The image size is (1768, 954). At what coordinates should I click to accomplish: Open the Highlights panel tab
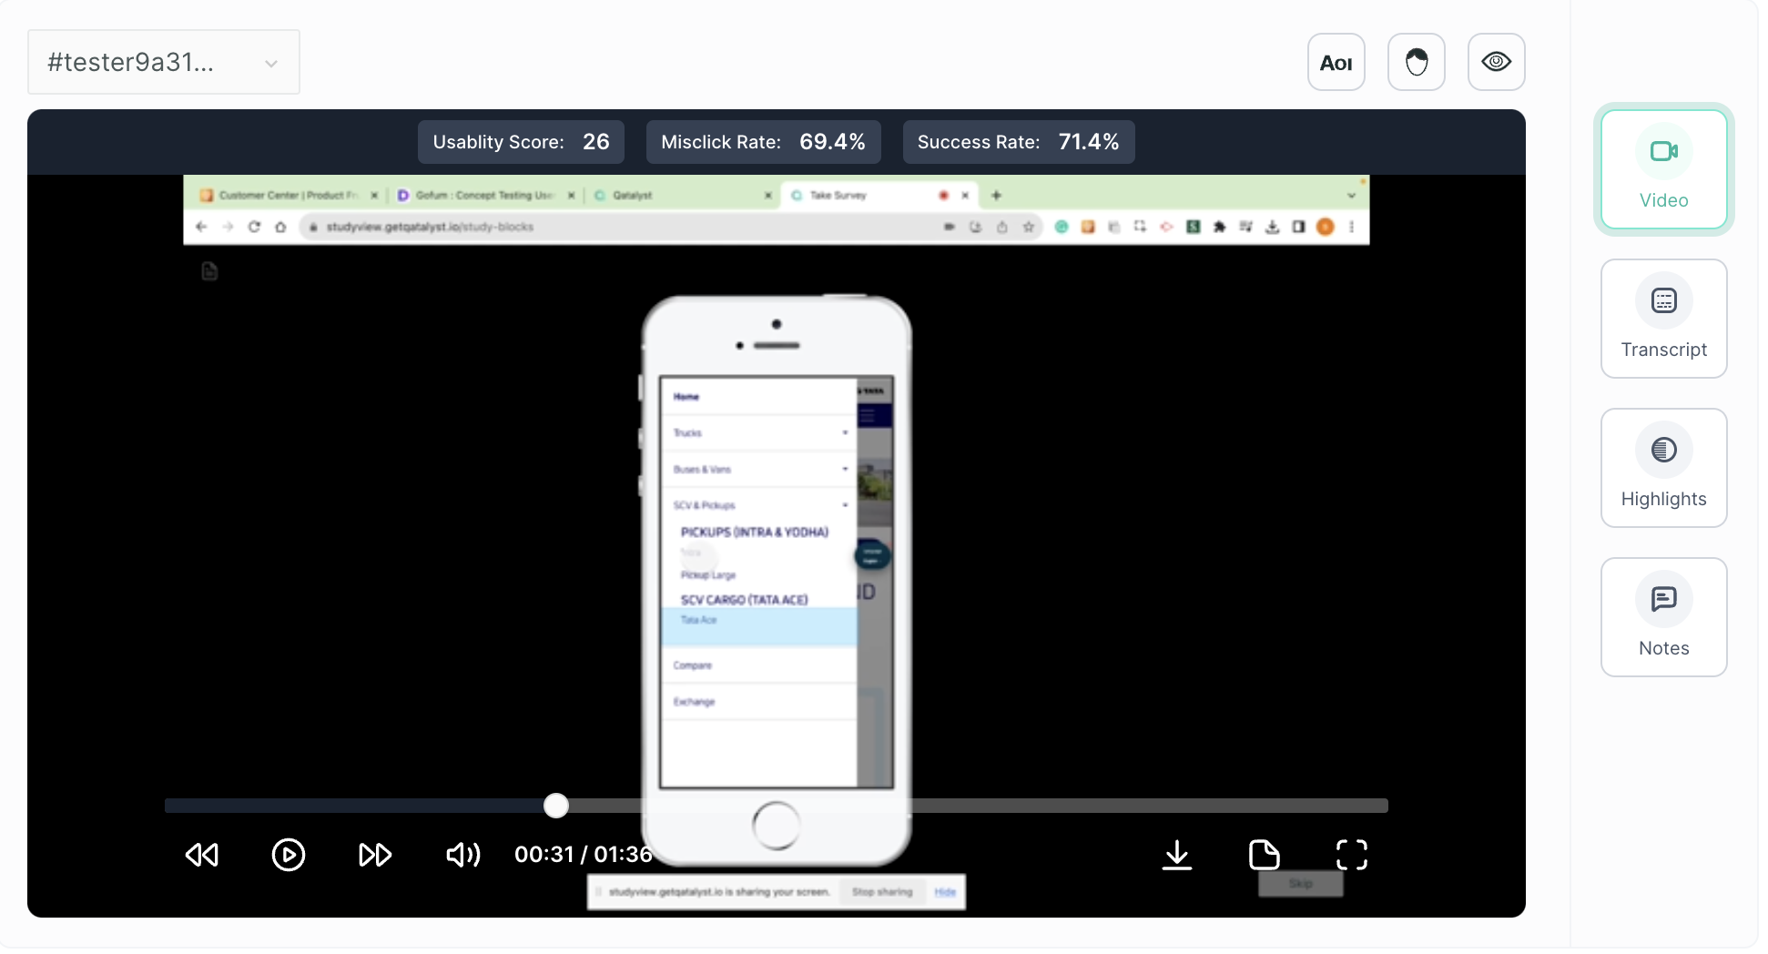(1663, 468)
